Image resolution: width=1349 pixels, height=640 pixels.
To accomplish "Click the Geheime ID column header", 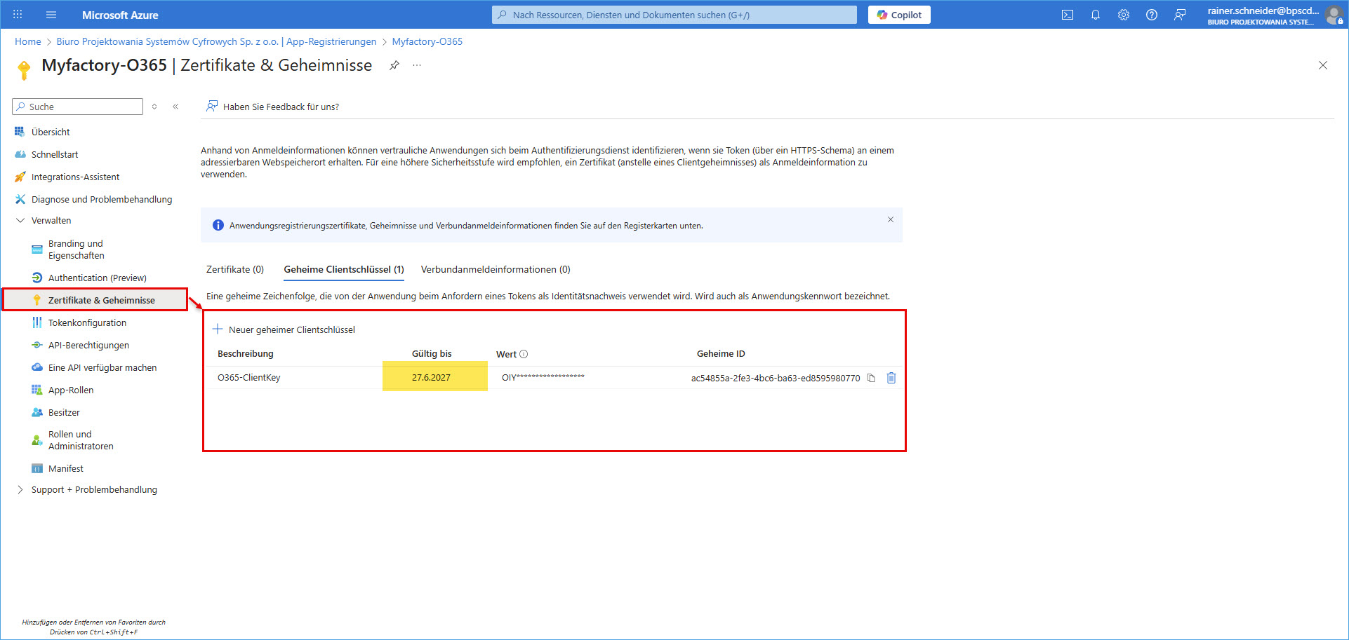I will point(721,353).
